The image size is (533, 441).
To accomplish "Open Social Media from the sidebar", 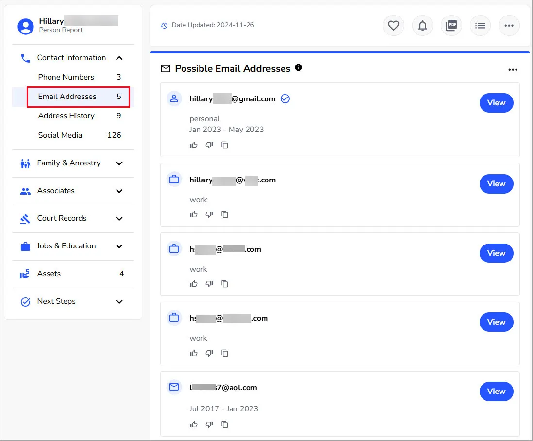I will coord(60,135).
